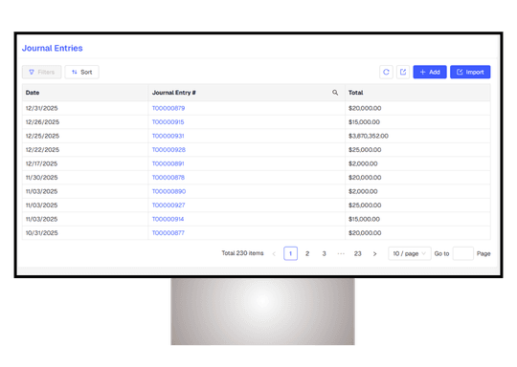Viewport: 517px width, 367px height.
Task: Open journal entry T00000927
Action: (x=169, y=205)
